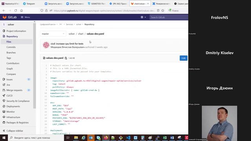
Task: Go back with the browser back arrow
Action: point(4,11)
